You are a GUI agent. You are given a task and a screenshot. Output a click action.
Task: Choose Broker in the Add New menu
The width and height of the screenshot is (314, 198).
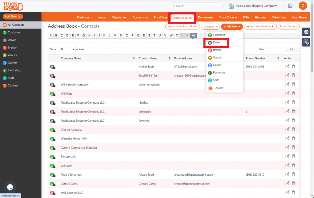tap(224, 50)
